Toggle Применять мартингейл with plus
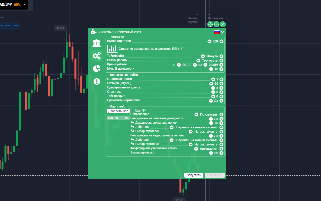This screenshot has width=321, height=201. pyautogui.click(x=221, y=101)
